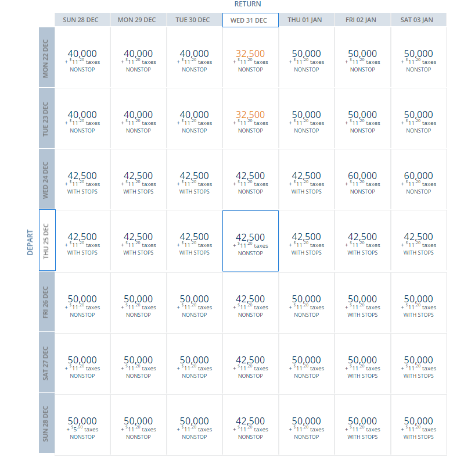
Task: Select the THU 25 DEC depart row header
Action: (x=47, y=240)
